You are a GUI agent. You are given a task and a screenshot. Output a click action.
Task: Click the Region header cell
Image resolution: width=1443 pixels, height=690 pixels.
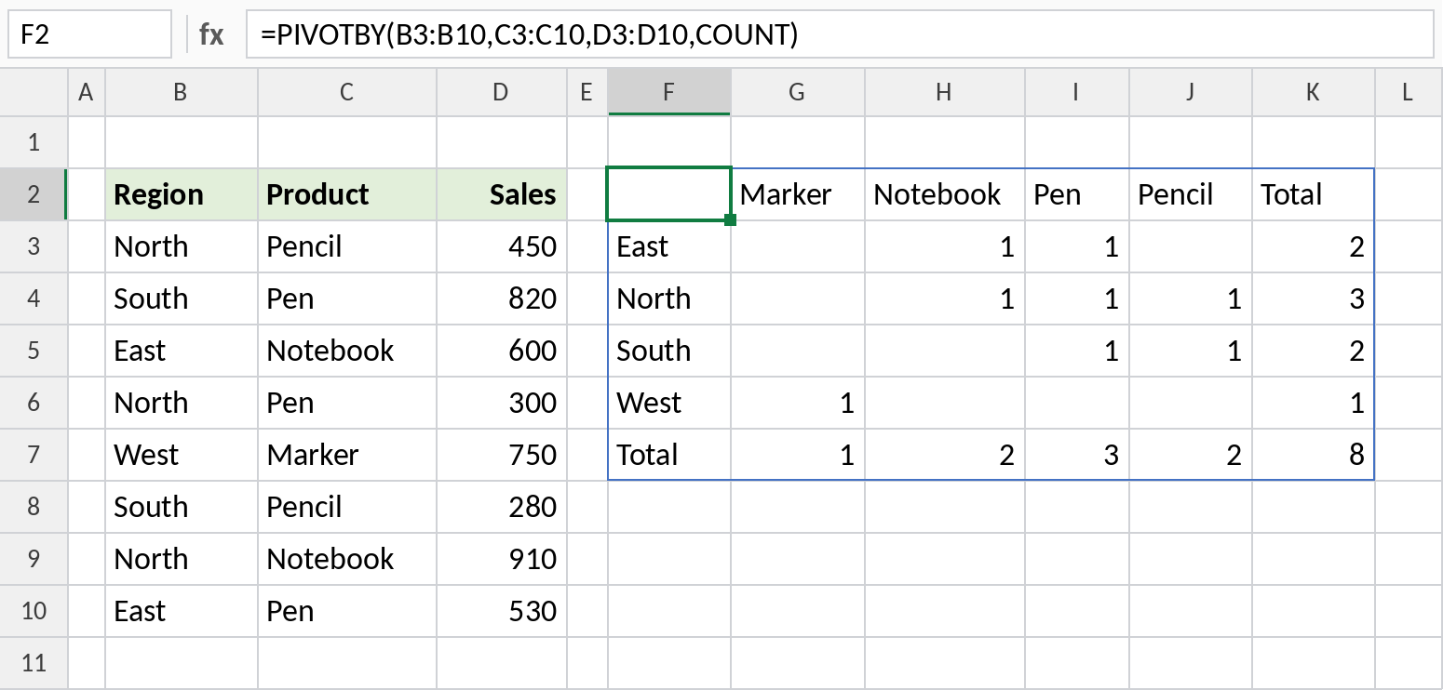(182, 194)
